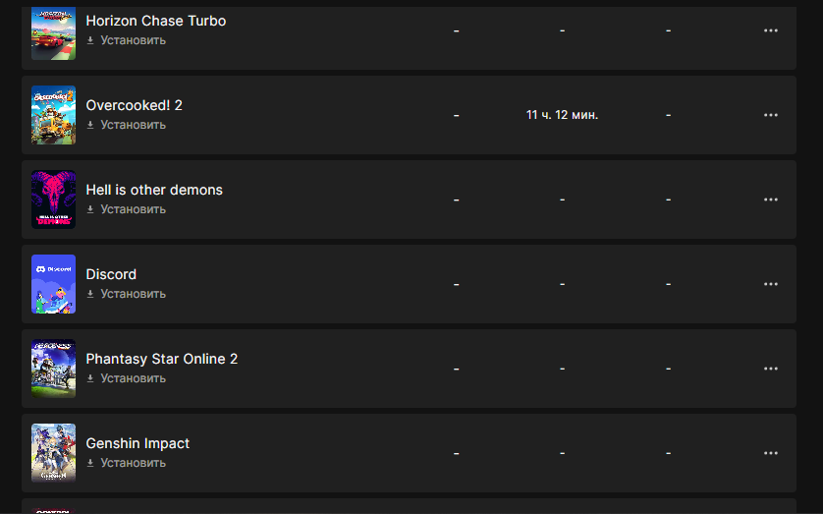Open three-dot menu for Hell is other demons
Screen dimensions: 823x514
click(x=771, y=200)
